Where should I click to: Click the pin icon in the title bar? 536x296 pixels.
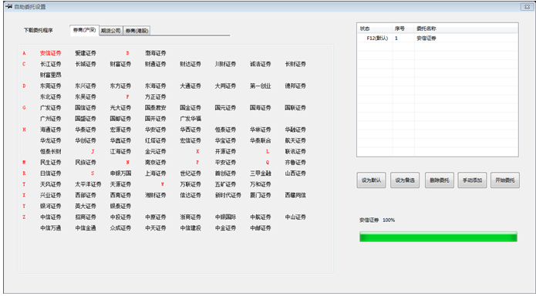[8, 6]
